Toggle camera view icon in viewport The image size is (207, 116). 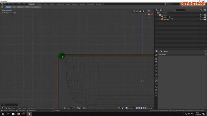point(137,12)
